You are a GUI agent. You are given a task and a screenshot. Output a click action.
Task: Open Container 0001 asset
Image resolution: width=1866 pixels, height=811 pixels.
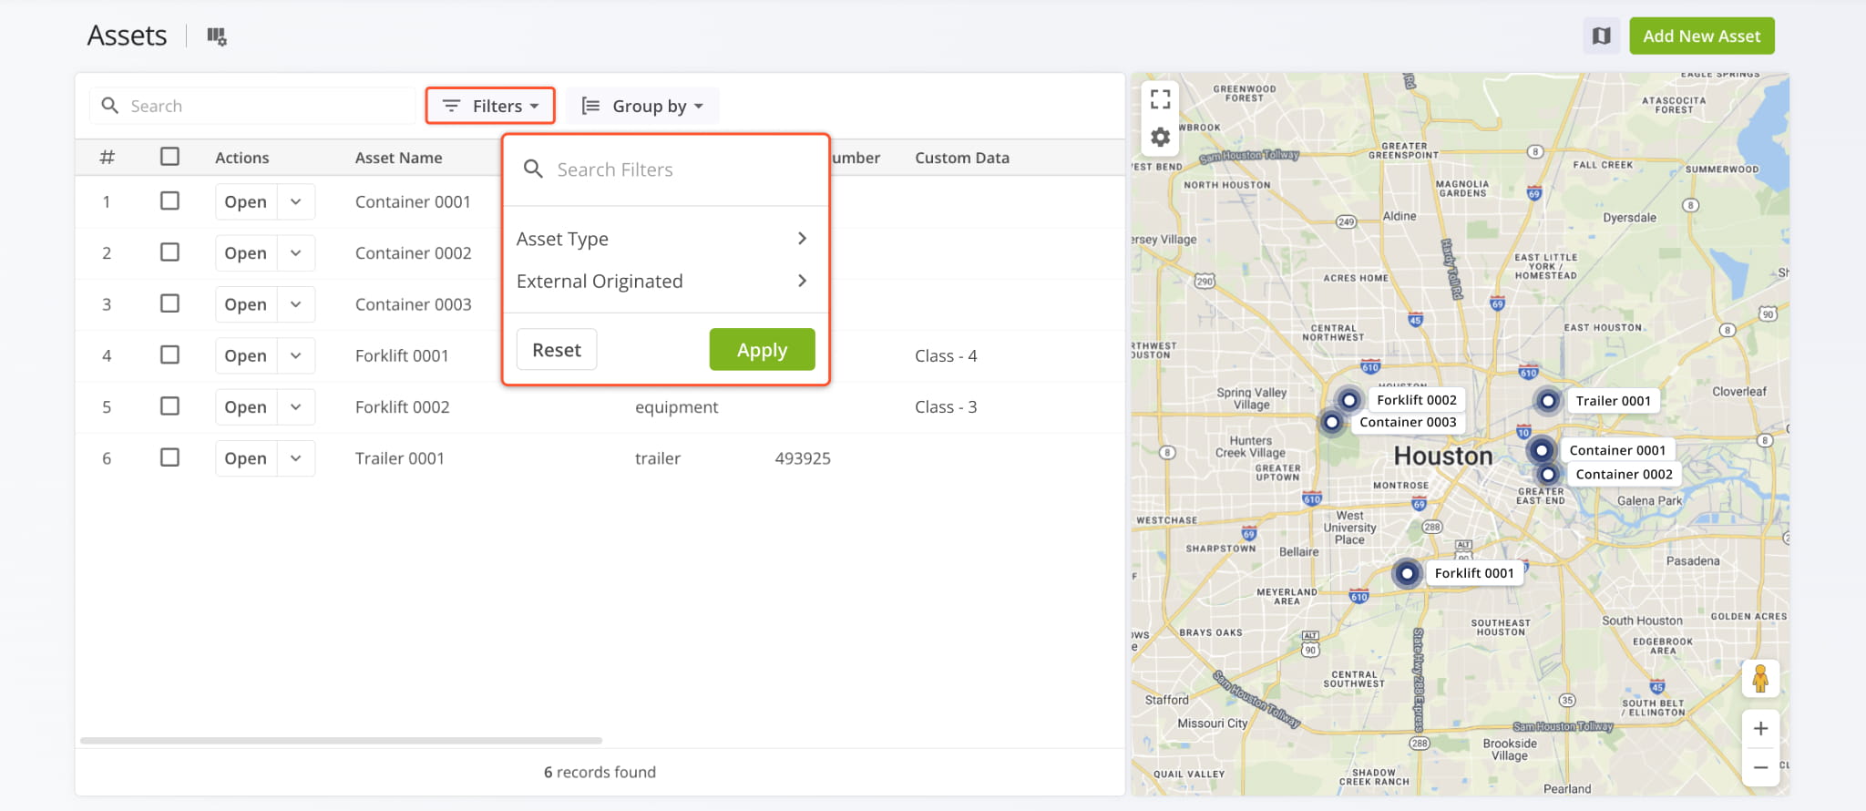coord(246,201)
